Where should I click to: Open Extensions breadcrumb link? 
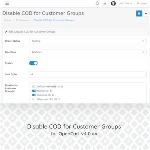coord(22,20)
